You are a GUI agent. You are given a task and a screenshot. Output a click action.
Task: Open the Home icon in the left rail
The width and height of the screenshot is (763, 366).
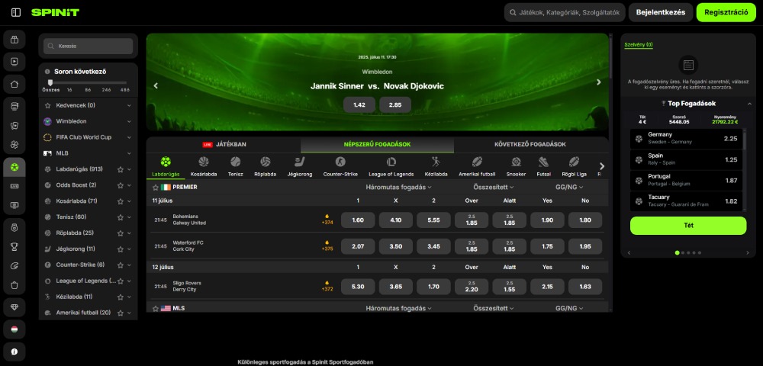coord(14,83)
